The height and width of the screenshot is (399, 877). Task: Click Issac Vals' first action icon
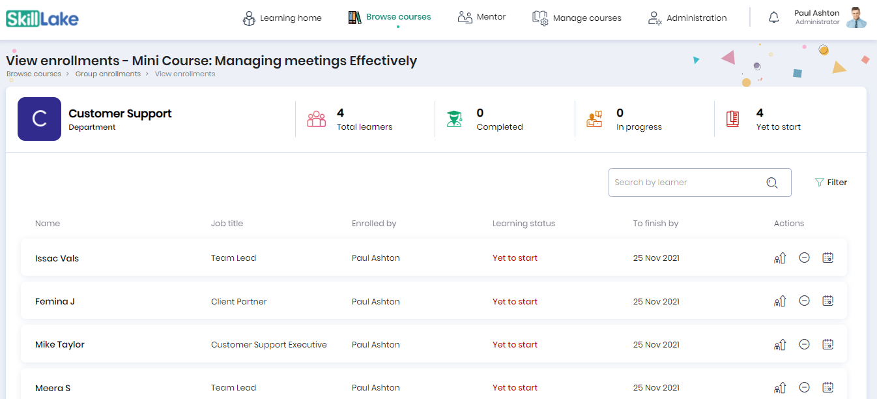click(x=780, y=258)
